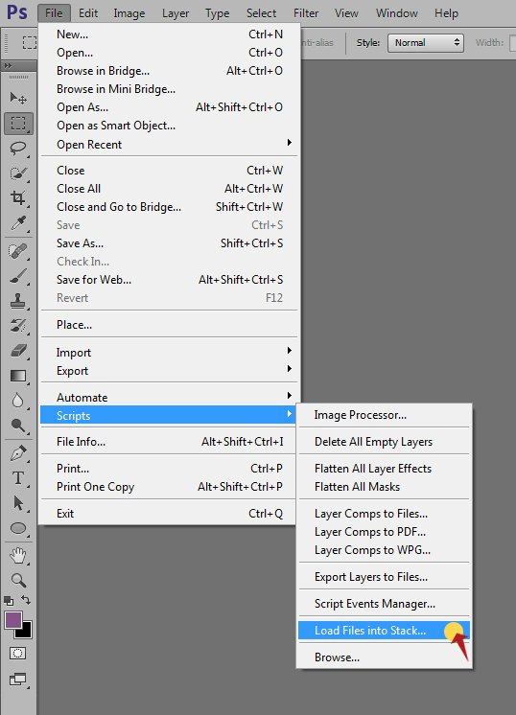Select the Lasso tool
This screenshot has width=516, height=715.
click(18, 149)
